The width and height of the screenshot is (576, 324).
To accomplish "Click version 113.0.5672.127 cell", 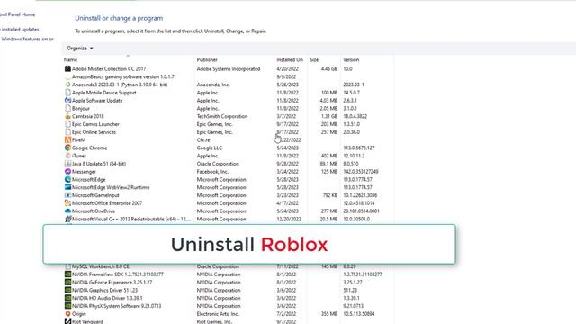I will pos(359,148).
